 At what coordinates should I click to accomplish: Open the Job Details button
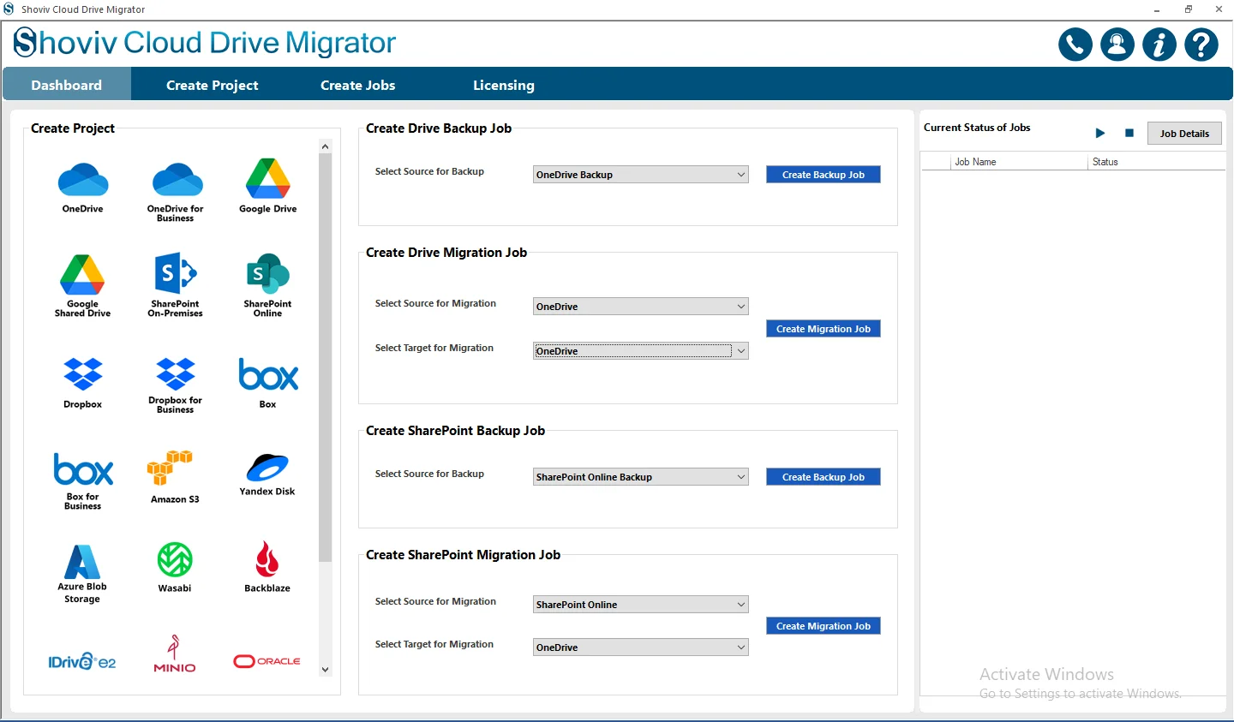coord(1184,134)
